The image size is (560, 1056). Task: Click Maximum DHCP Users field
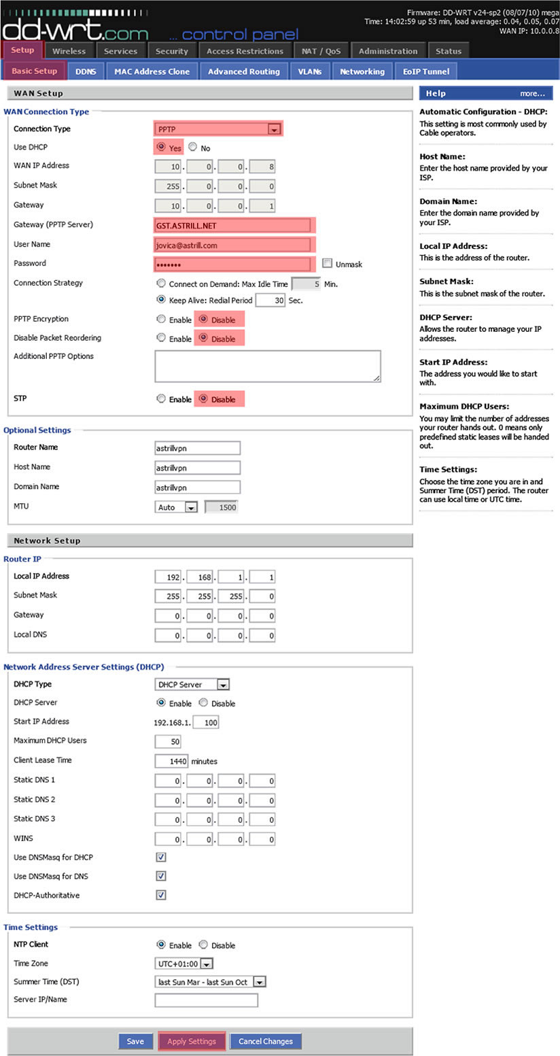tap(168, 741)
